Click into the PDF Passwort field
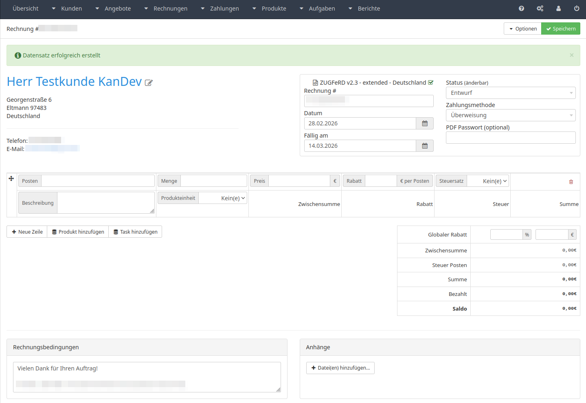Viewport: 586px width, 403px height. [510, 138]
